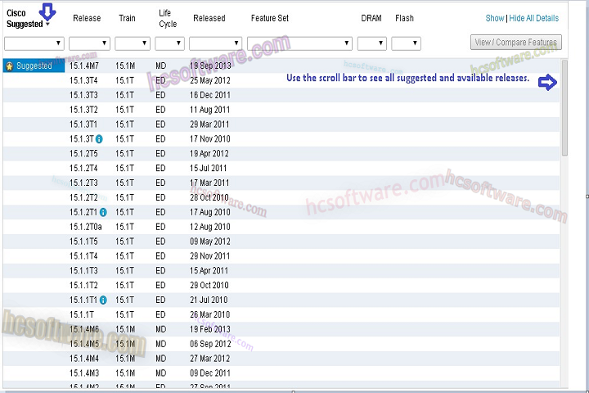The image size is (589, 393).
Task: Click the release date 26 Mar 2010
Action: pyautogui.click(x=209, y=314)
